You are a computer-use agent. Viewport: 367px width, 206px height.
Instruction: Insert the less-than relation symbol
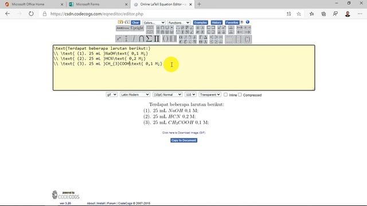pyautogui.click(x=212, y=37)
